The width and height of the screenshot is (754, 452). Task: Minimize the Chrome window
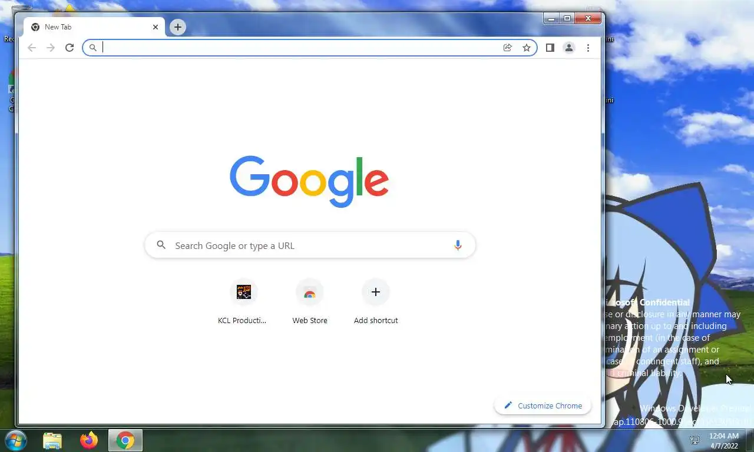551,19
